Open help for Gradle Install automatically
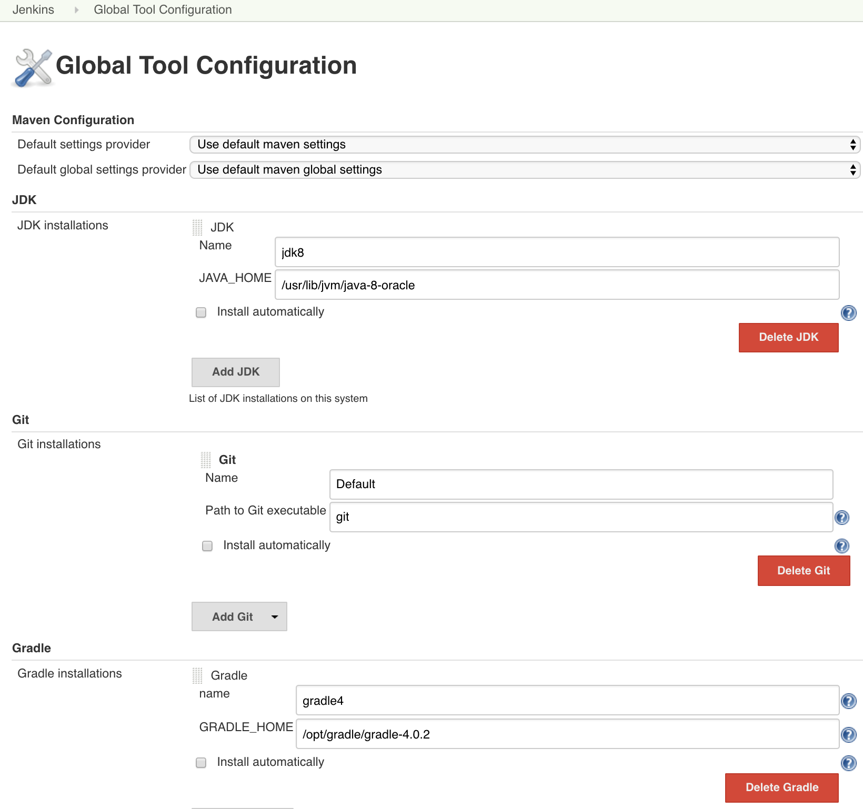 click(x=848, y=763)
